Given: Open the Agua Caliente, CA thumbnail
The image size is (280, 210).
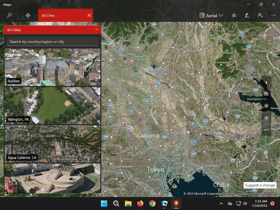Looking at the screenshot, I should (x=52, y=144).
